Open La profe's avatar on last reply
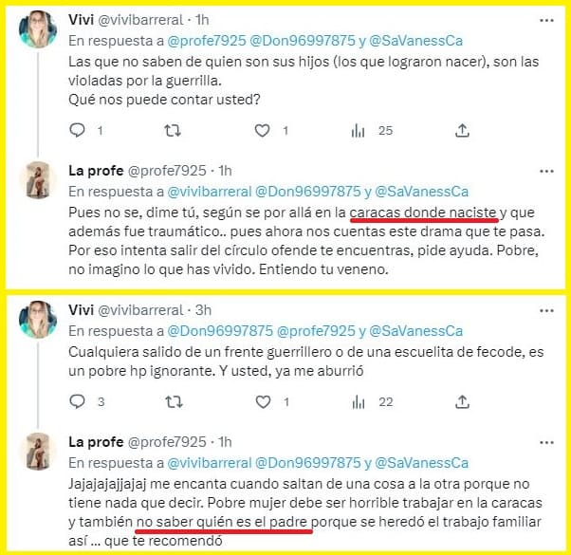This screenshot has height=555, width=571. [38, 452]
